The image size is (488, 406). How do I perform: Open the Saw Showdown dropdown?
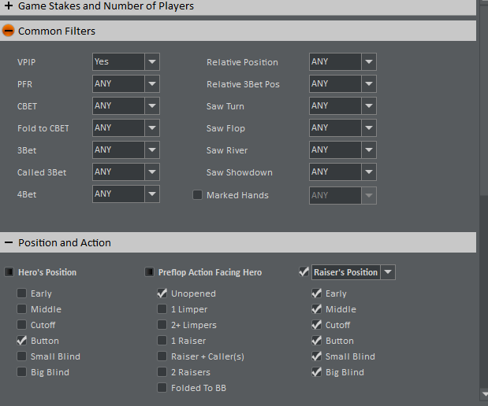368,172
